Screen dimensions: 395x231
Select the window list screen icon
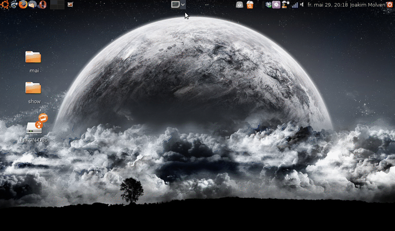click(x=175, y=5)
